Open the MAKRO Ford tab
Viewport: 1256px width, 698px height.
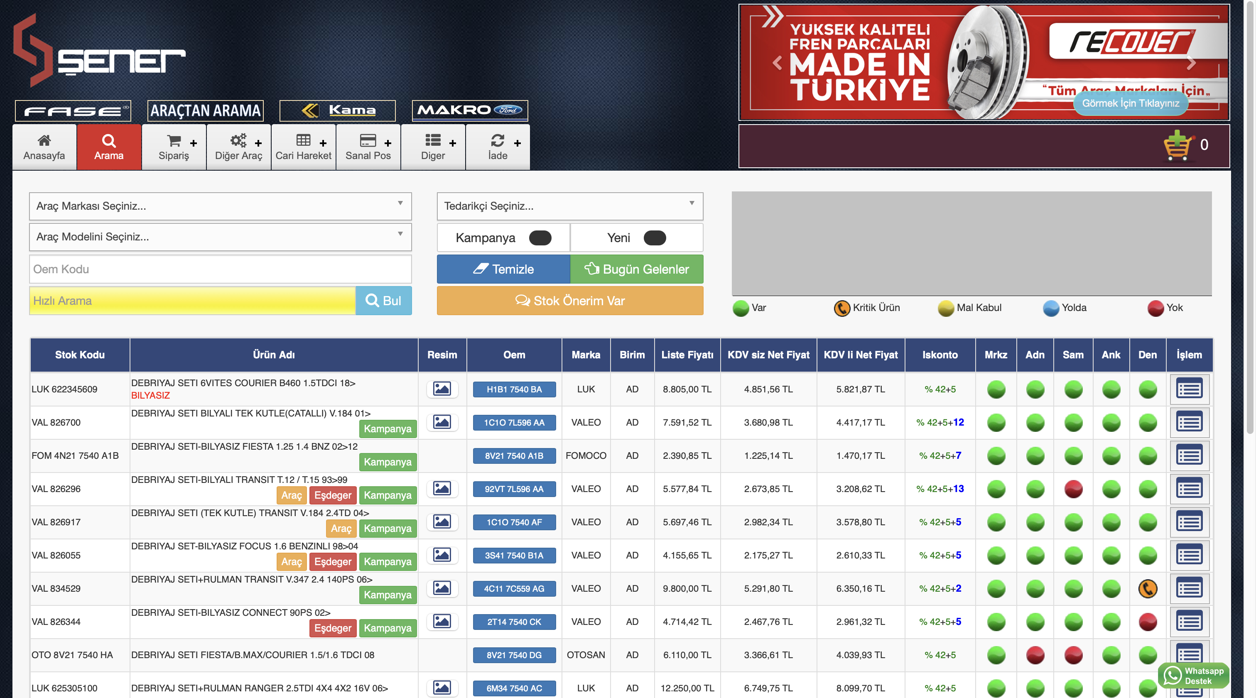point(469,110)
